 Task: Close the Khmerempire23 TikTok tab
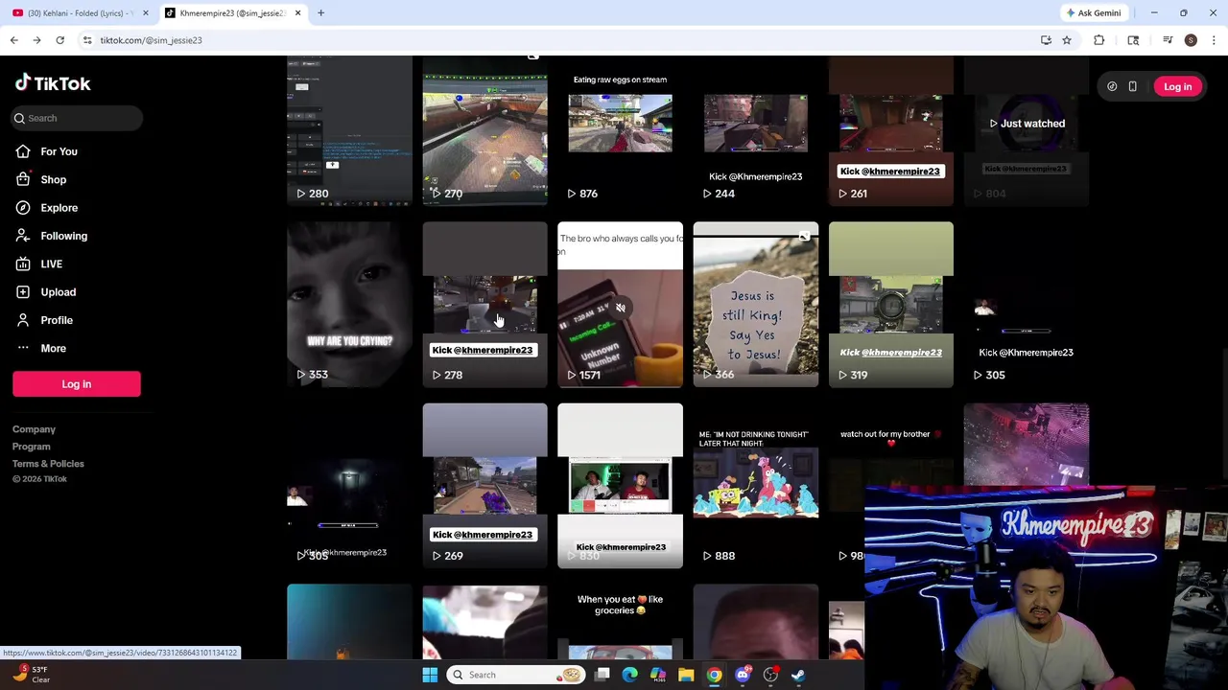coord(297,13)
